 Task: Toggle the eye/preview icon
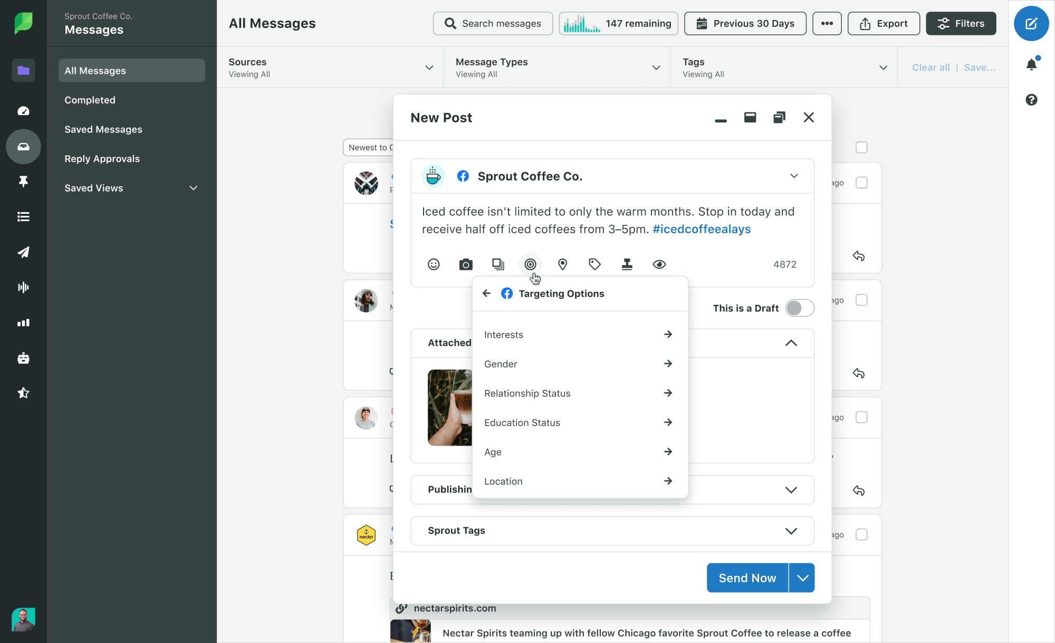point(659,264)
